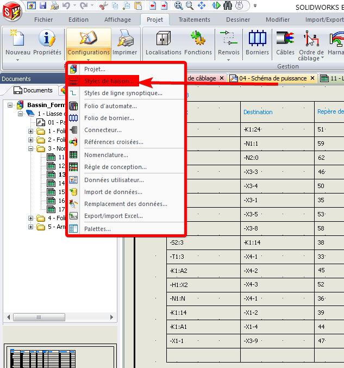Expand the 1 - Foli folder node
The height and width of the screenshot is (368, 344).
(x=30, y=131)
